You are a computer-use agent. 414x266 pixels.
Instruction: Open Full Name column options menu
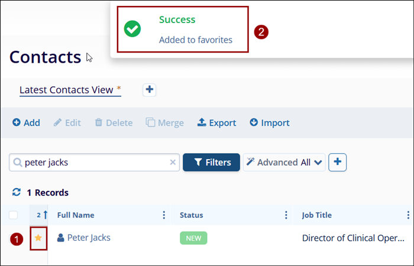164,215
